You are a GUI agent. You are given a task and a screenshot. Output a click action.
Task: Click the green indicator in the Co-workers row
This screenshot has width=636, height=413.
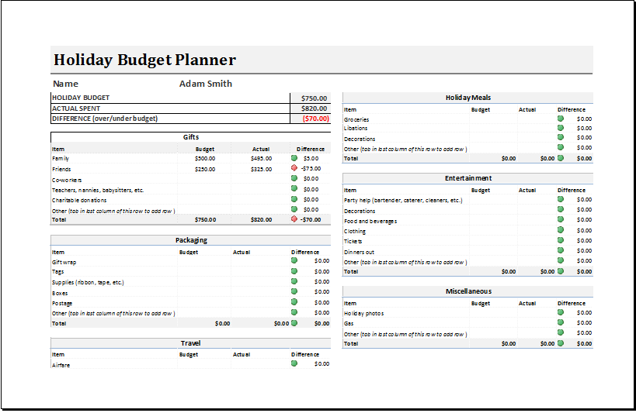click(294, 178)
